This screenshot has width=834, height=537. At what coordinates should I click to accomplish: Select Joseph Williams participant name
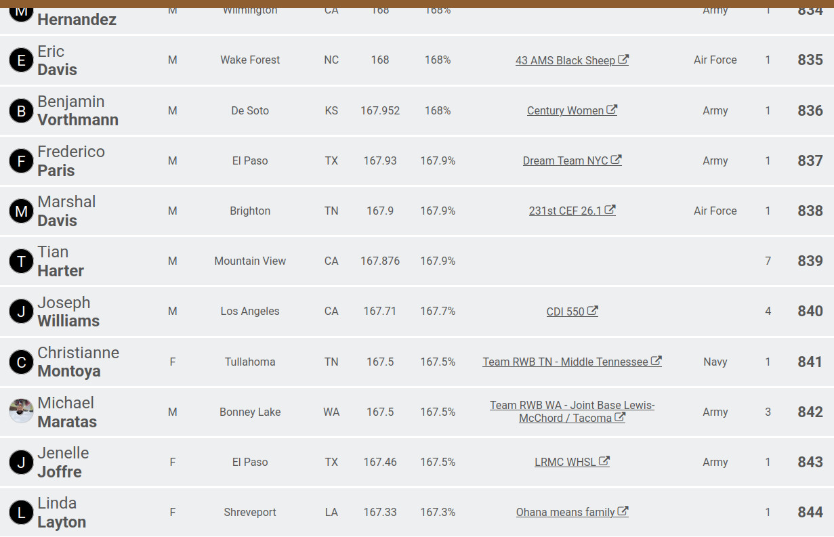68,312
